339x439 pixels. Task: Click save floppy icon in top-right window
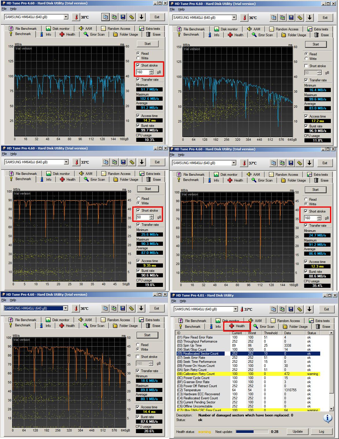(x=291, y=18)
